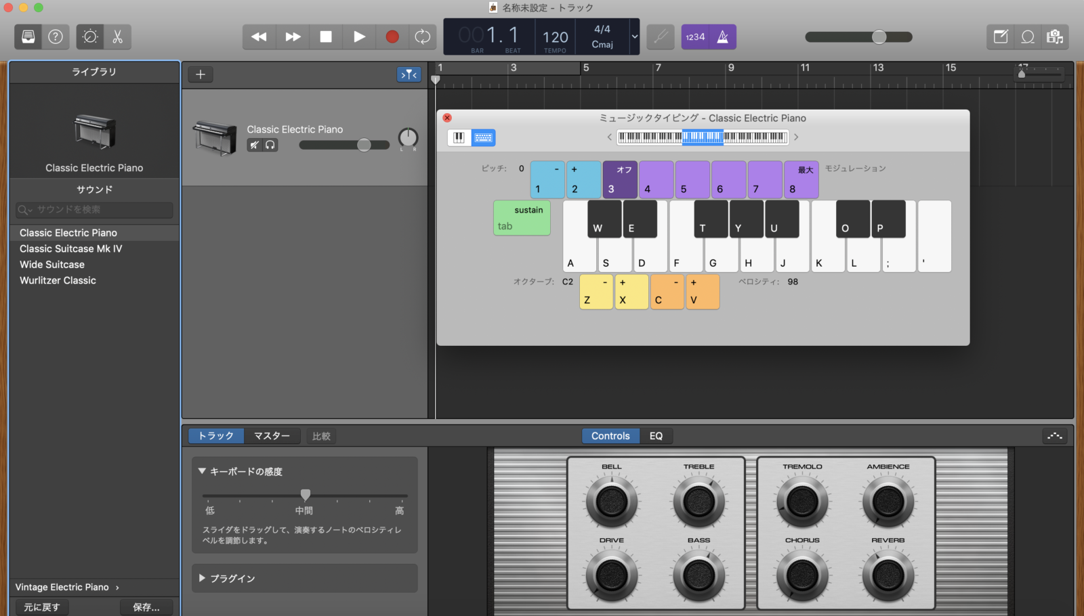The height and width of the screenshot is (616, 1084).
Task: Toggle the arpeggiator button
Action: click(1055, 436)
